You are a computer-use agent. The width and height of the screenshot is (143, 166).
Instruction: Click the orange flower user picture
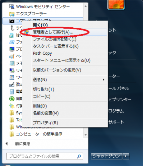(x=116, y=4)
